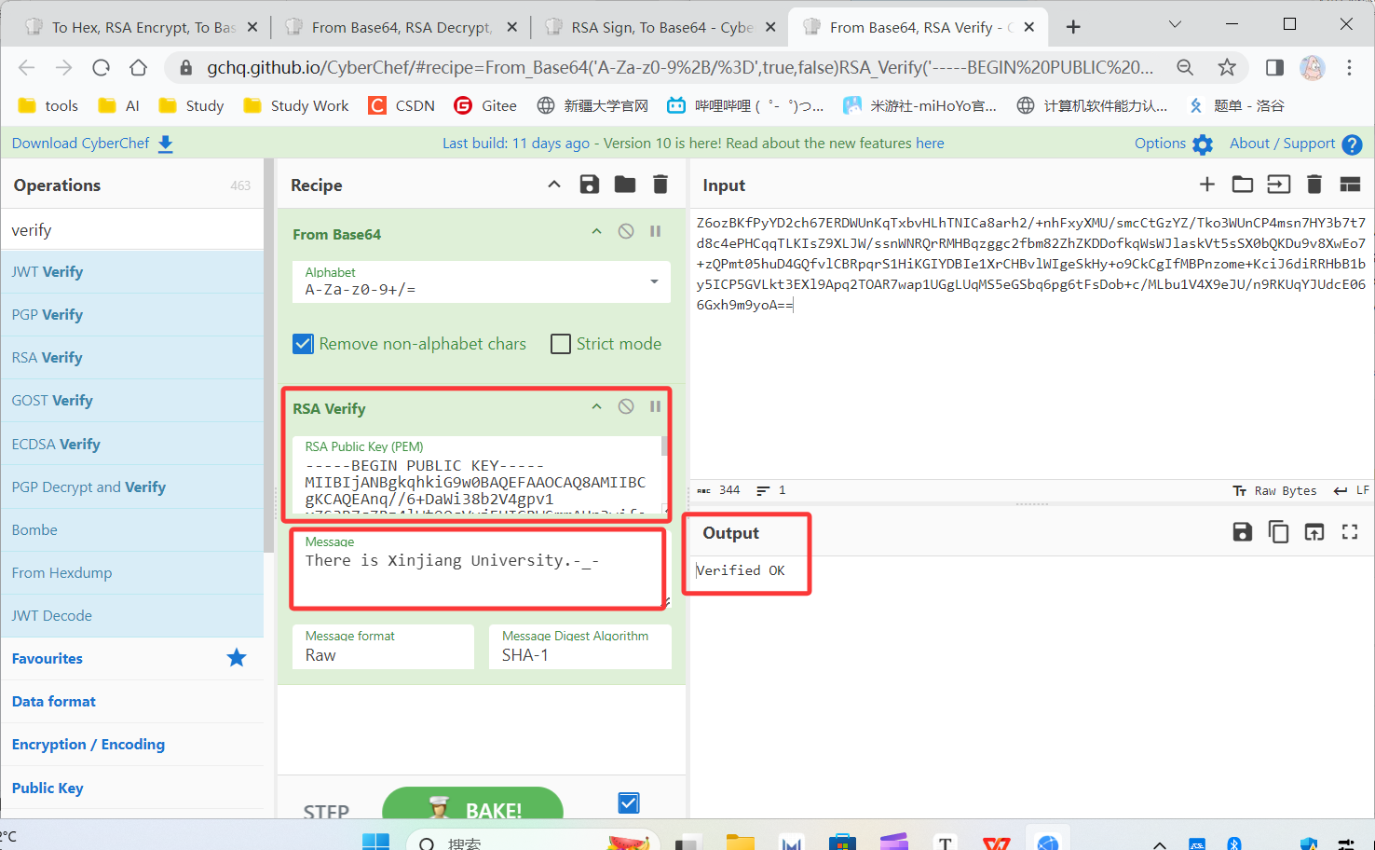Save the output to a file
1375x850 pixels.
[x=1243, y=532]
